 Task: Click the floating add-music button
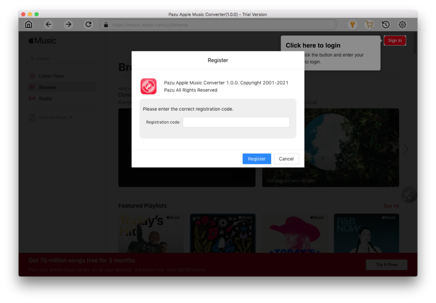click(x=409, y=194)
